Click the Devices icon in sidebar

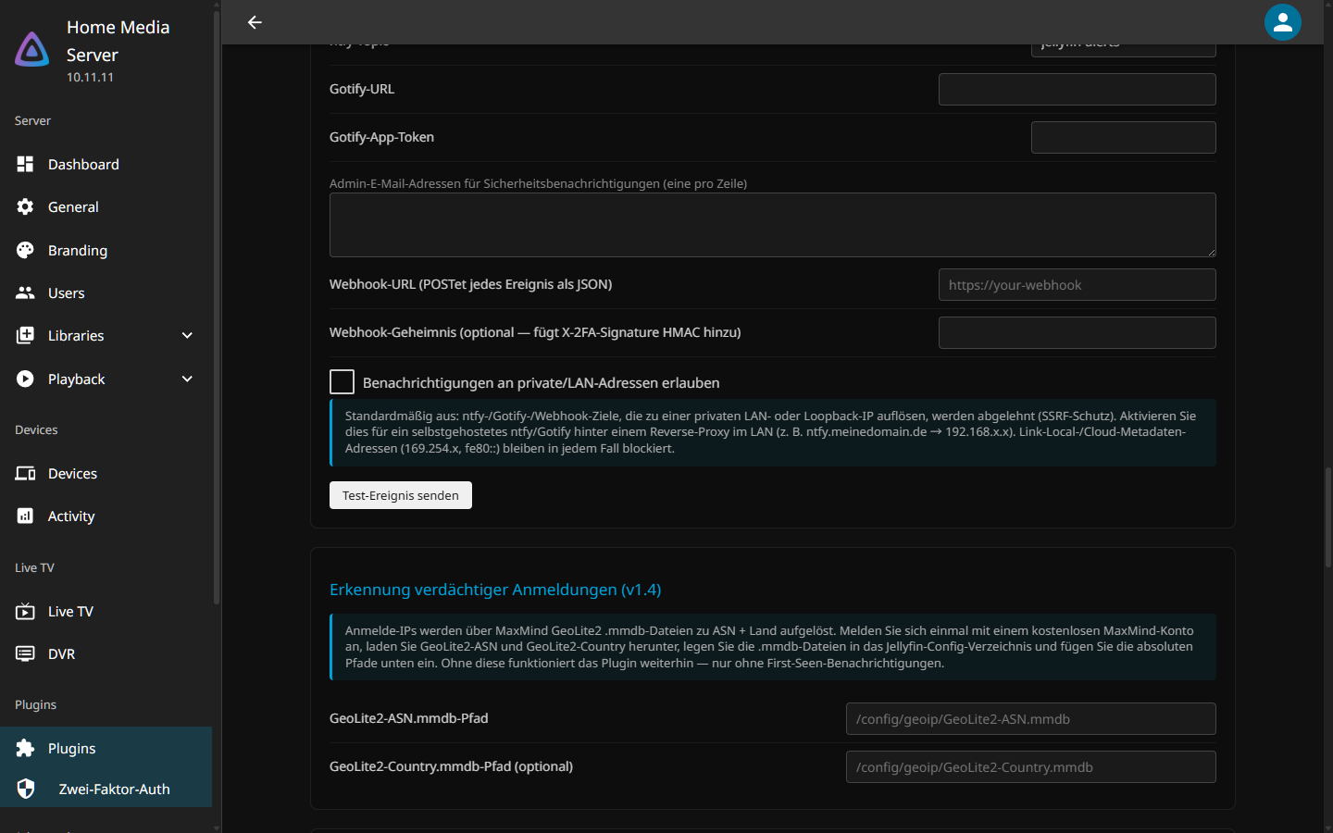(25, 473)
